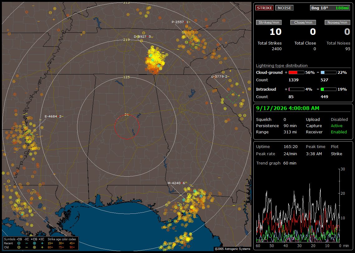Click the Plot Strike setting
355x253 pixels.
[336, 154]
